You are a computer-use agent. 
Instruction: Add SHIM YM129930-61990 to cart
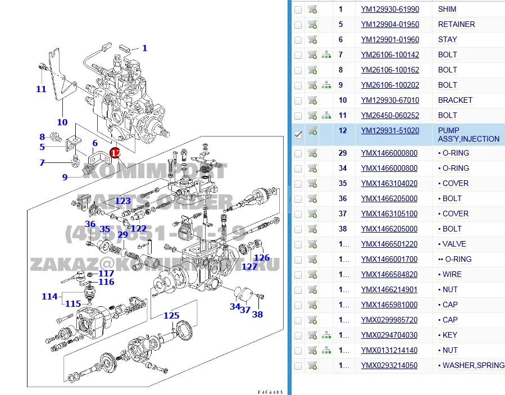(x=313, y=9)
